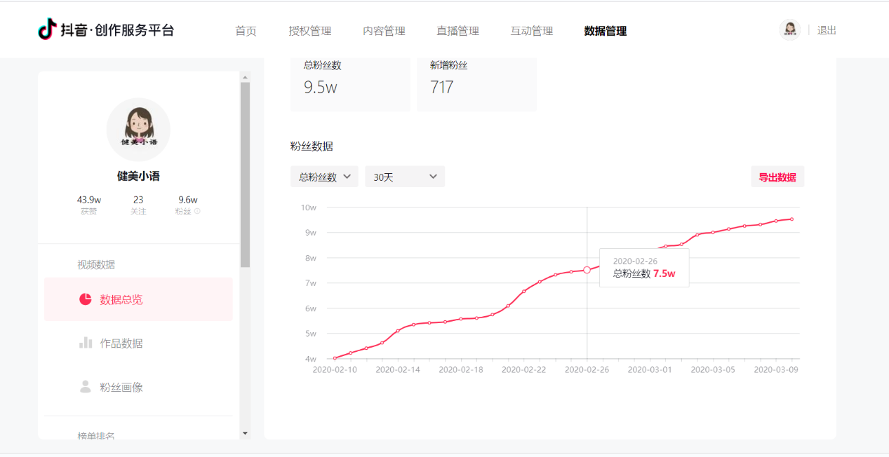Go to the 首页 tab

click(x=246, y=31)
